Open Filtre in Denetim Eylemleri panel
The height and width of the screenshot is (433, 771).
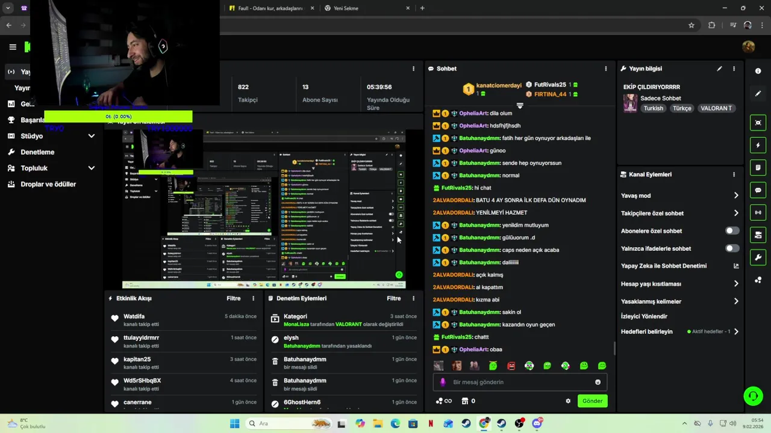(394, 298)
